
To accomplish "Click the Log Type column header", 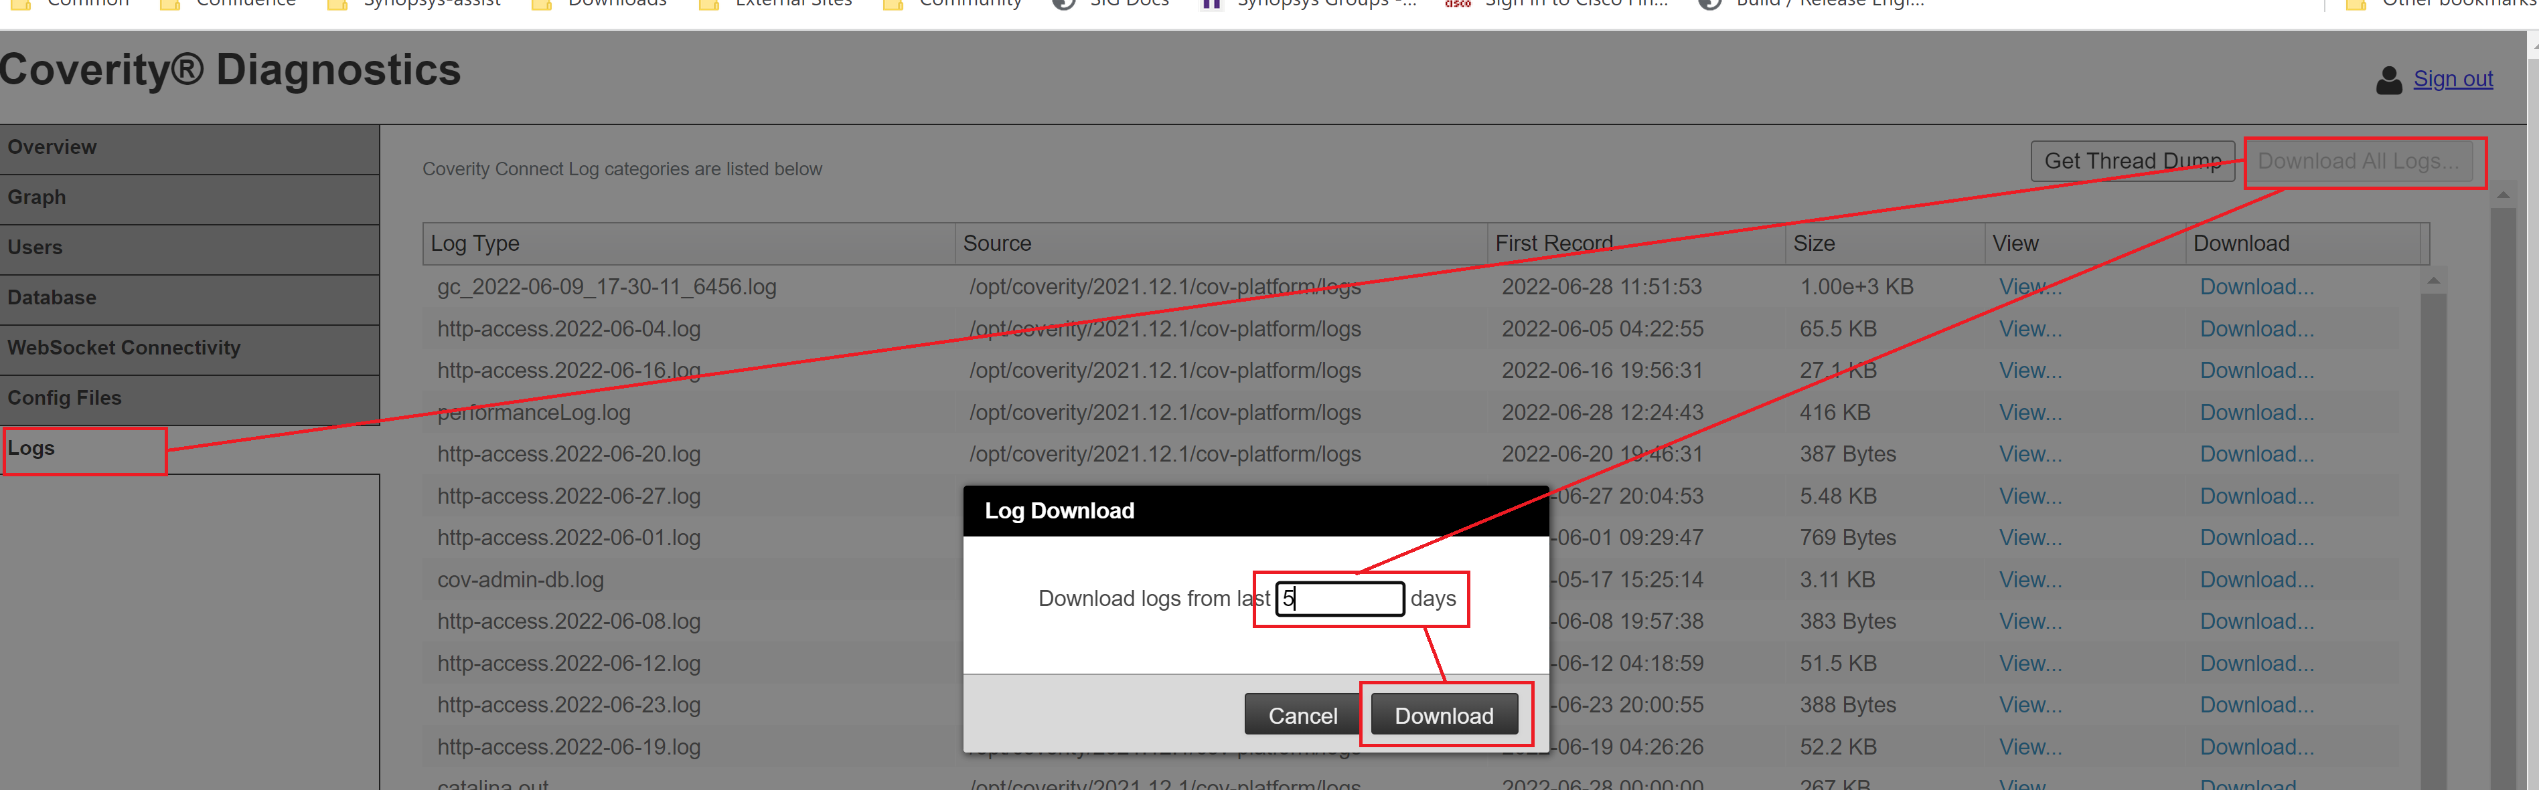I will pyautogui.click(x=475, y=243).
